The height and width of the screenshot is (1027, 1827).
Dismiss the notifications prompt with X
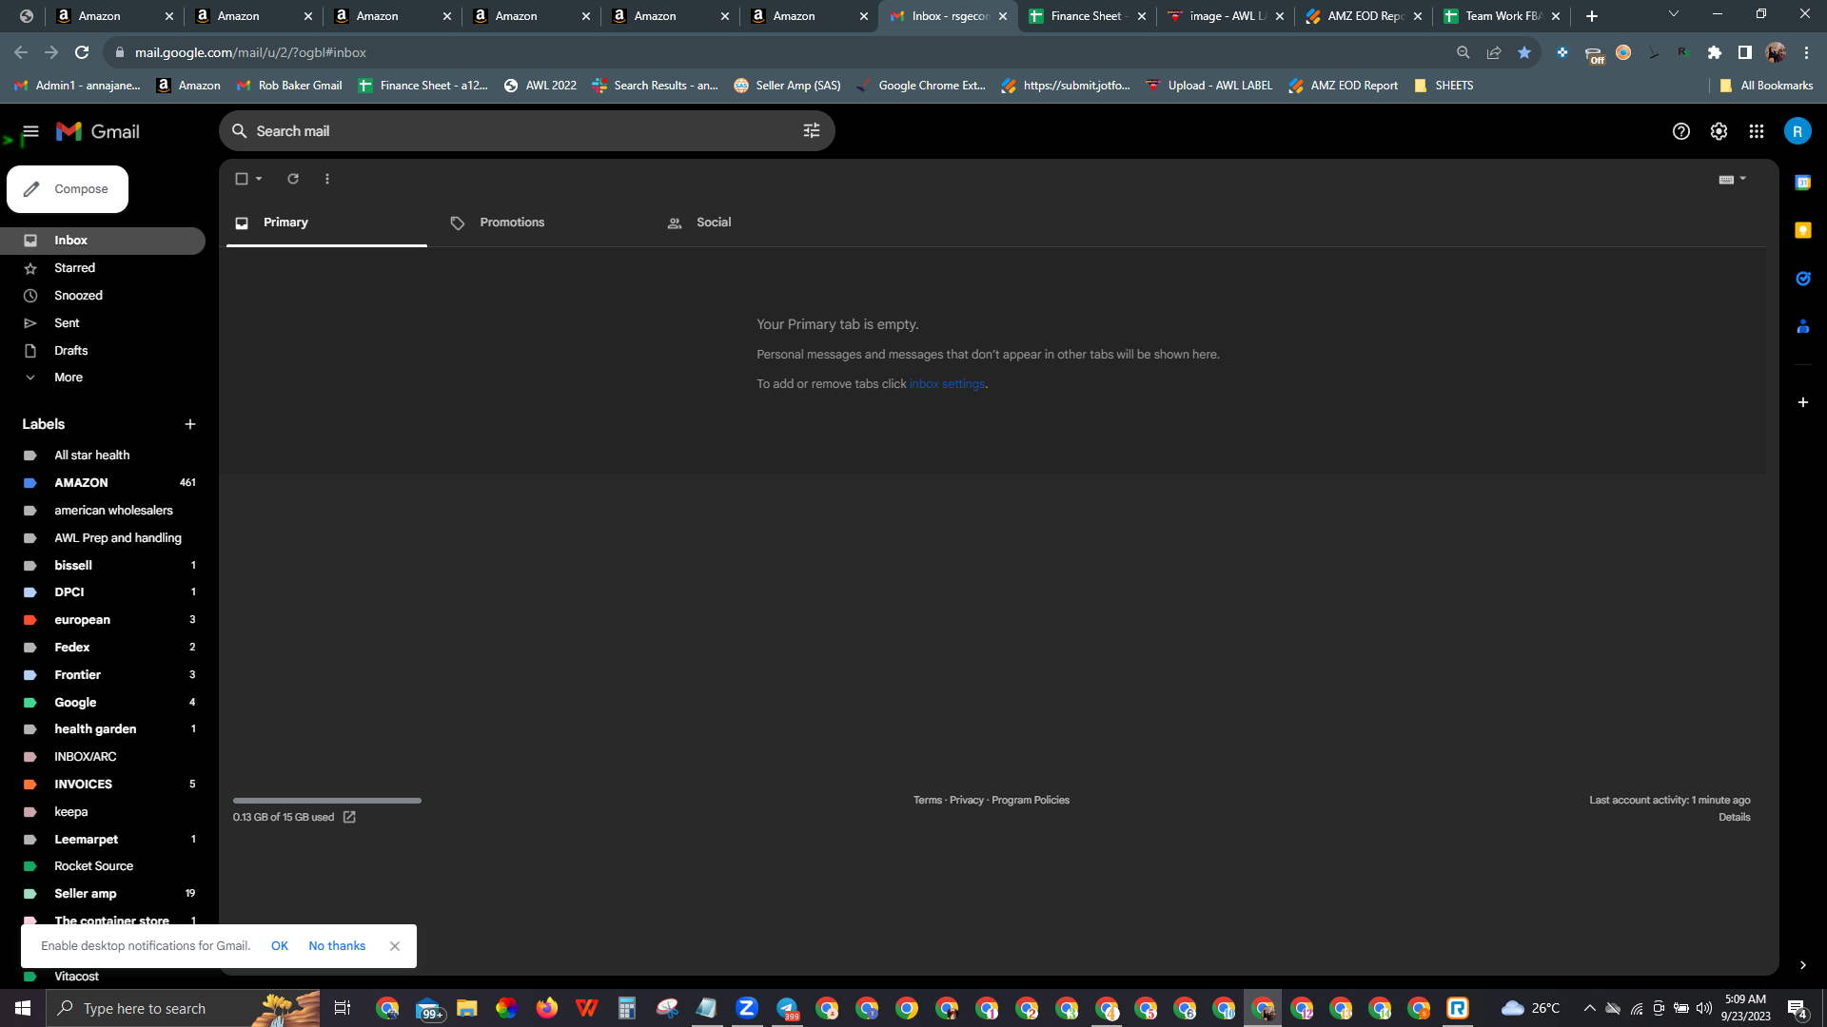[395, 946]
